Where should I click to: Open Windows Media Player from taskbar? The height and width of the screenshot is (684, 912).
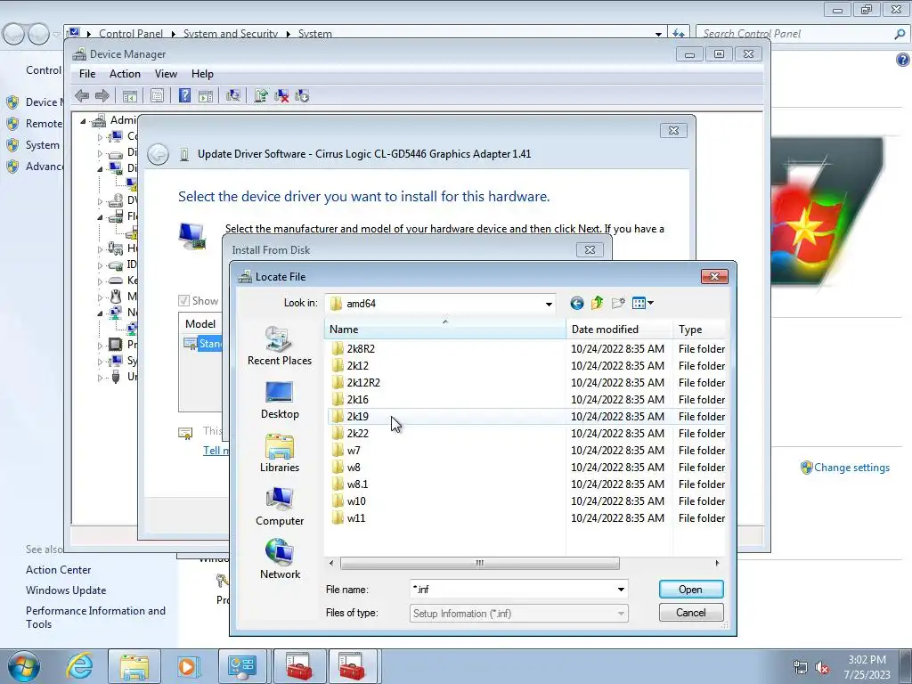coord(187,666)
